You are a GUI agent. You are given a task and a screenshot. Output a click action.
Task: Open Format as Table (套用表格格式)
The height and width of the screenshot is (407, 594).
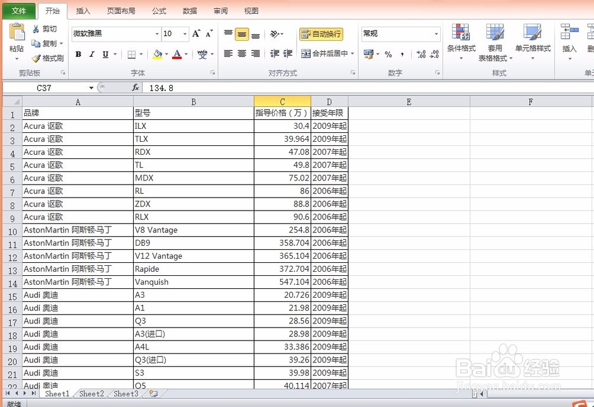click(495, 42)
